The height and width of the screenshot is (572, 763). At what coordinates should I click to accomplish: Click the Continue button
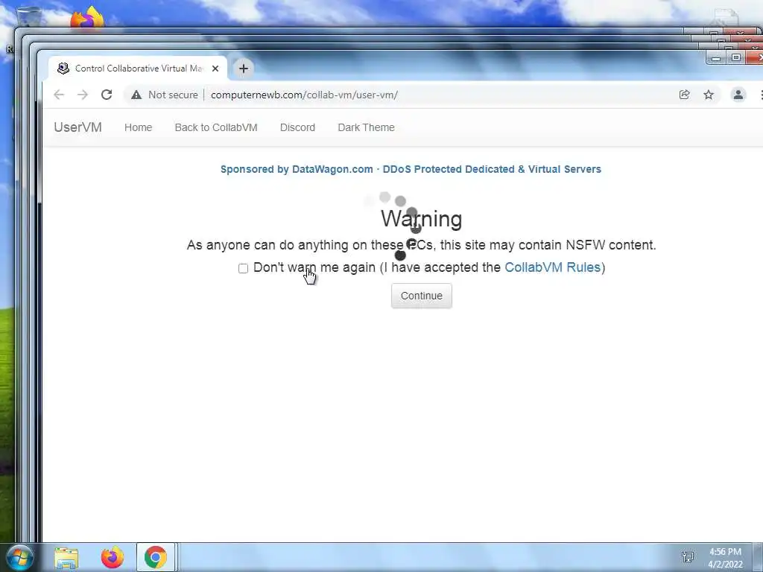(x=422, y=296)
